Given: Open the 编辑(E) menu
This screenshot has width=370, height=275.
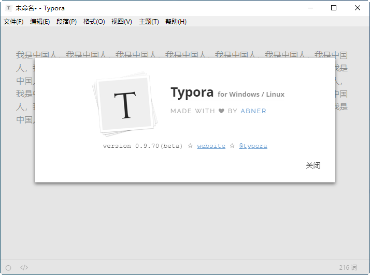Looking at the screenshot, I should (40, 22).
